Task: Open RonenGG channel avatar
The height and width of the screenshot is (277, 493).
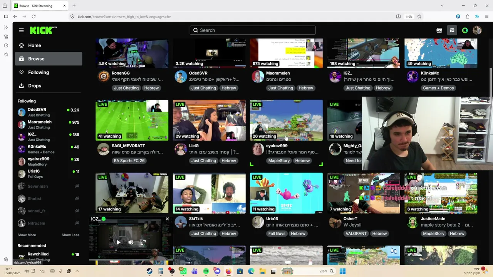Action: (103, 77)
